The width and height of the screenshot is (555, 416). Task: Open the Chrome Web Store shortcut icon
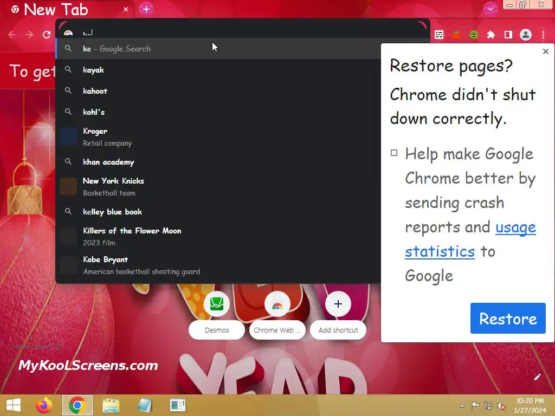tap(277, 304)
